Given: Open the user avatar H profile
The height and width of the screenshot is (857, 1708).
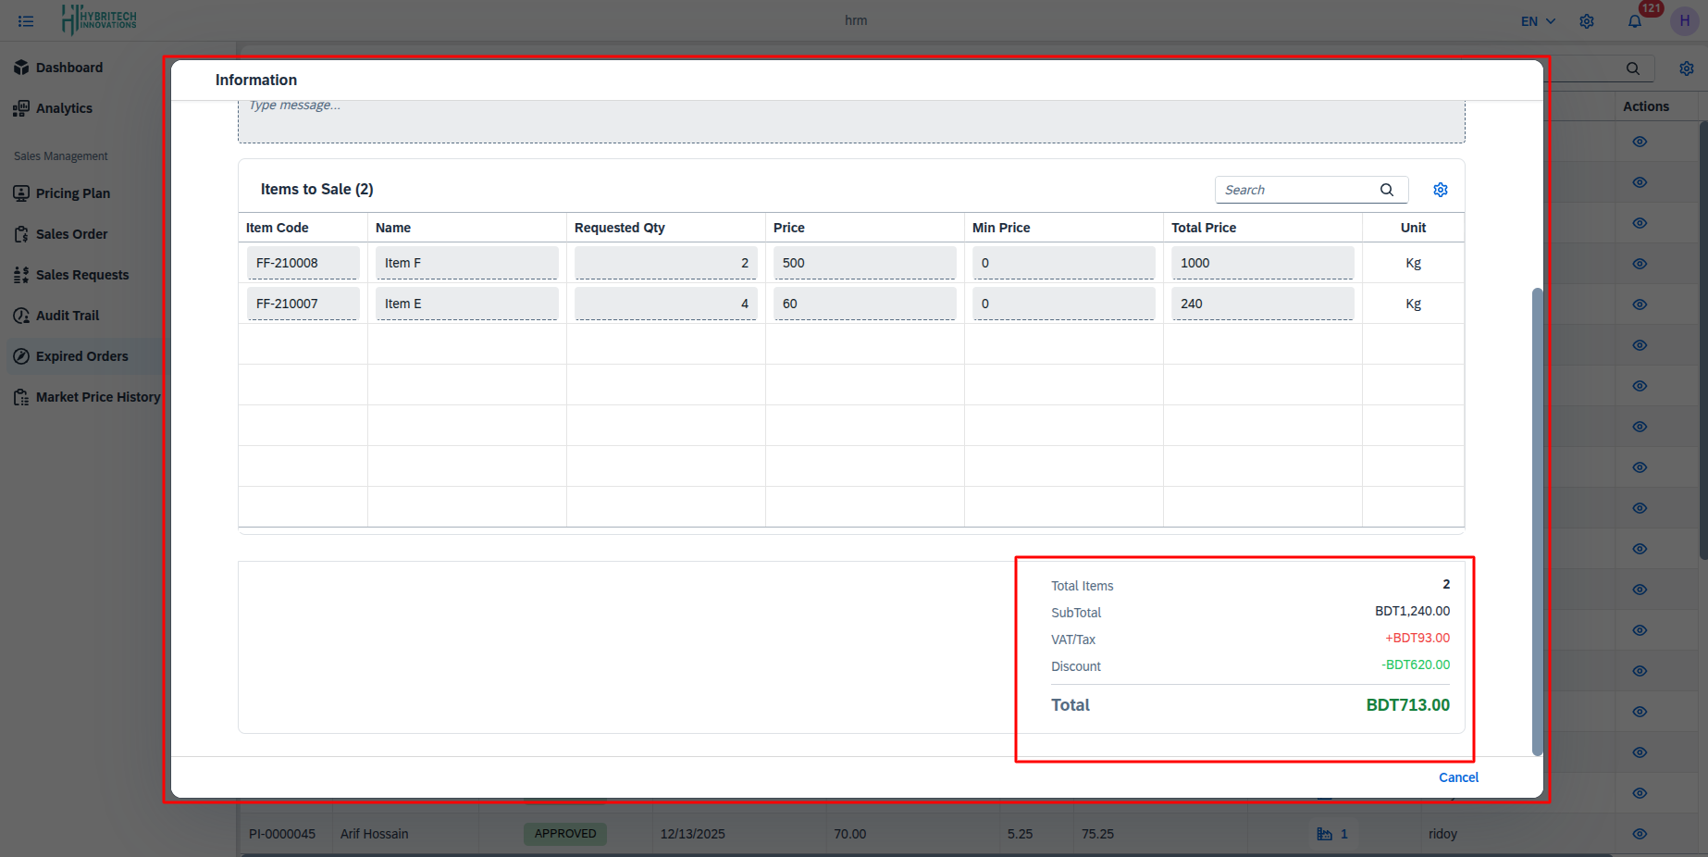Looking at the screenshot, I should click(x=1684, y=21).
